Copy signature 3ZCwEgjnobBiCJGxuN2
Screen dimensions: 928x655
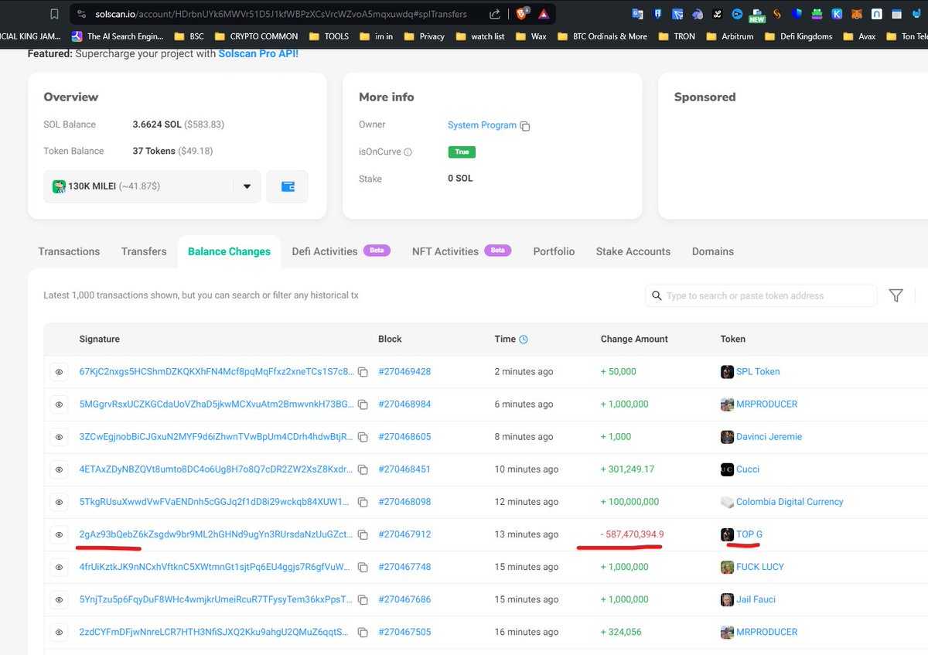click(x=363, y=437)
